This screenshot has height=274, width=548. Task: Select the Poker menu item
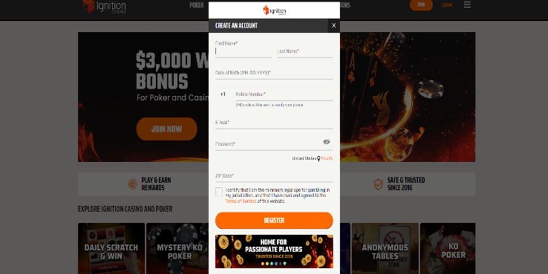[196, 5]
